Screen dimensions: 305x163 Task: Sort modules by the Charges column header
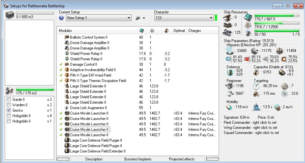coord(202,31)
